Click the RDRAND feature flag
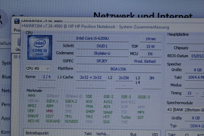Image resolution: width=204 pixels, height=136 pixels. tap(53, 121)
